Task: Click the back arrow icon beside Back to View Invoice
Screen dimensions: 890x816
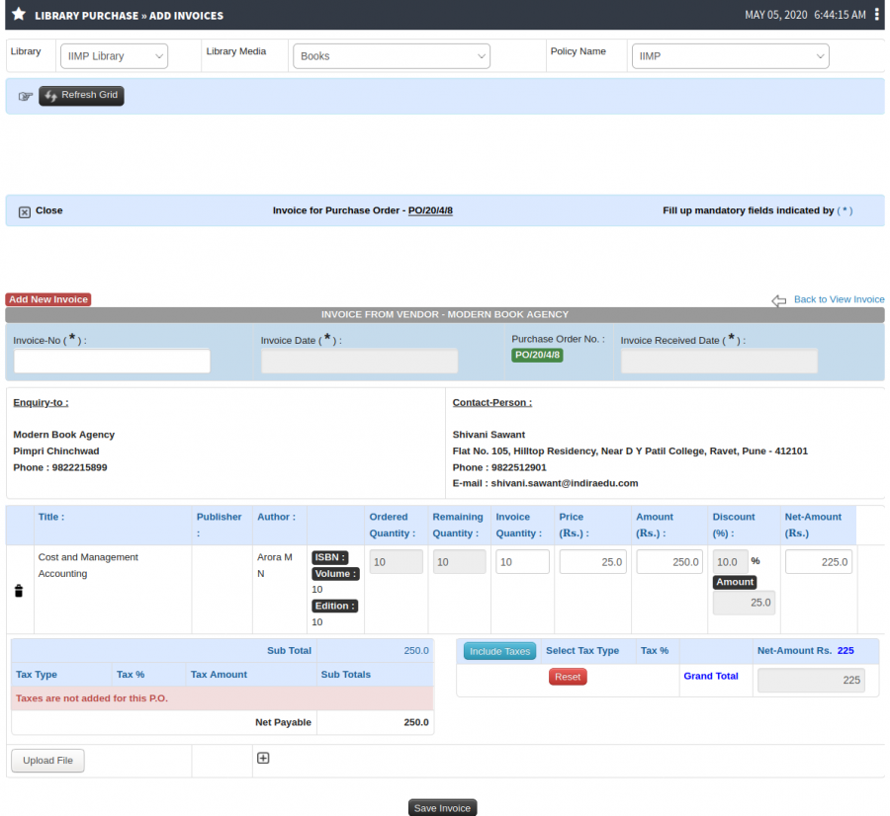Action: click(x=779, y=300)
